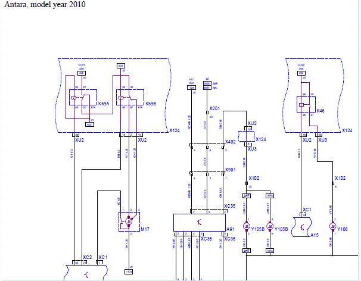Click the XC1 label beside XC2
This screenshot has height=281, width=361.
click(x=103, y=257)
